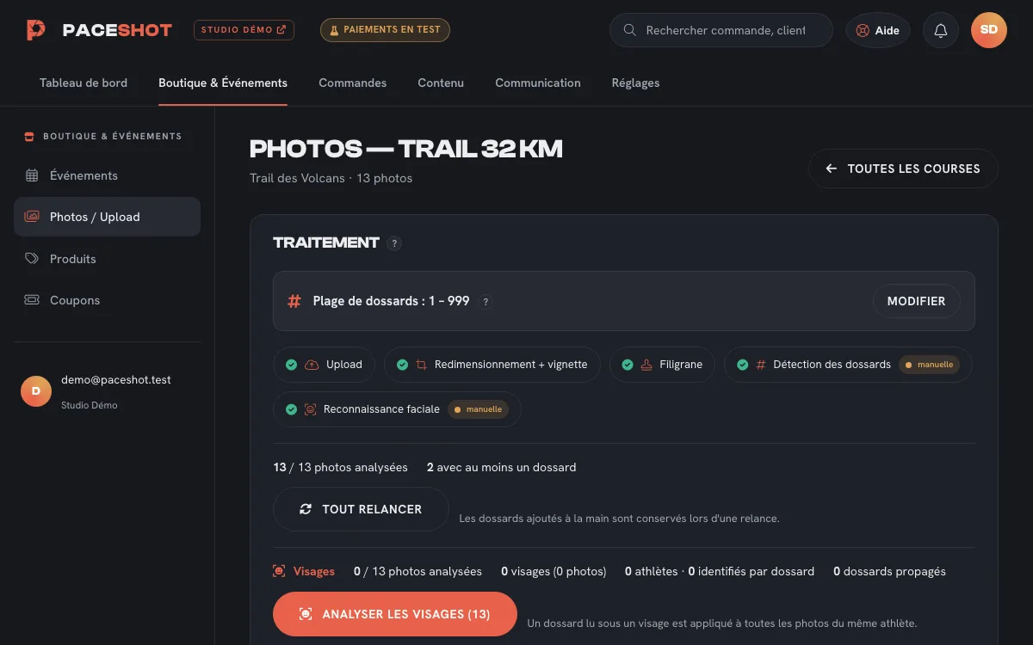Click the cloud upload icon in the Upload chip
This screenshot has height=645, width=1033.
312,365
